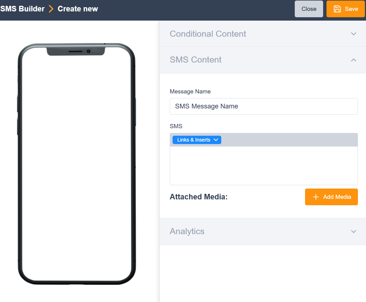Viewport: 366px width, 302px height.
Task: Click the floppy disk icon on Save
Action: tap(337, 9)
